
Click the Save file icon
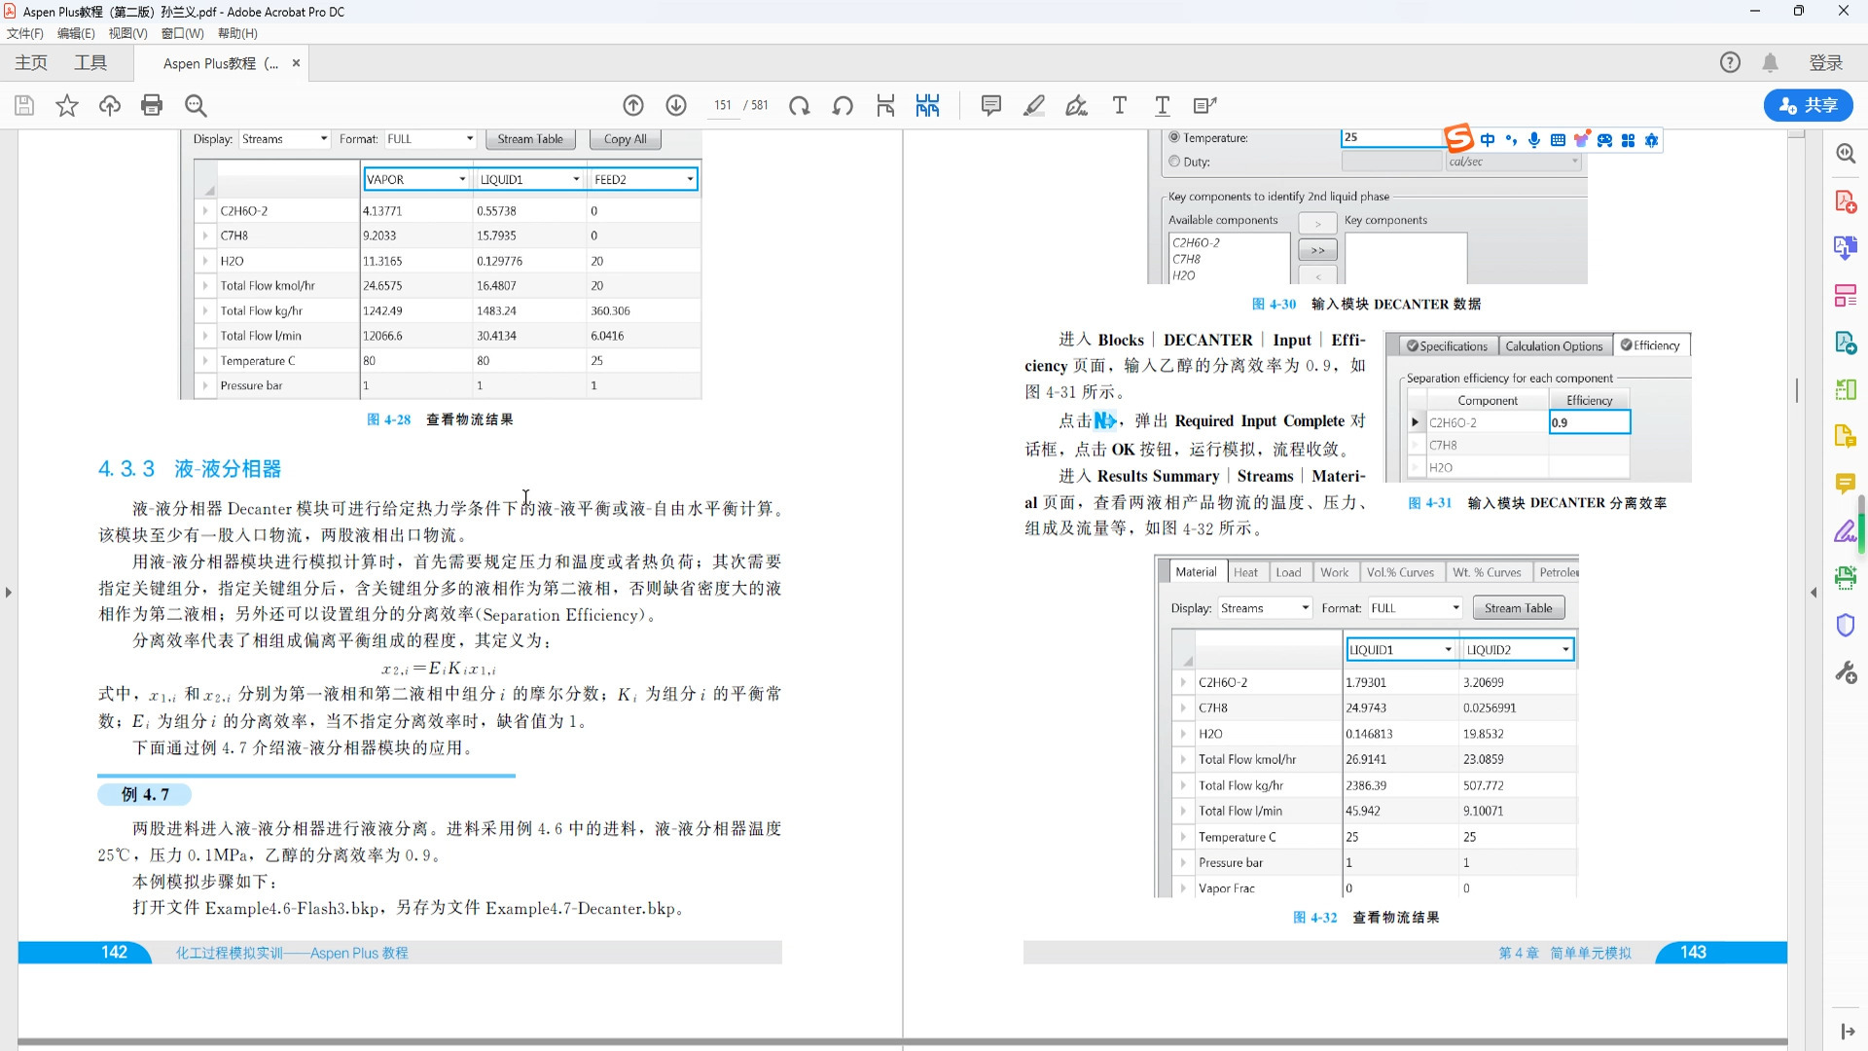(x=24, y=105)
